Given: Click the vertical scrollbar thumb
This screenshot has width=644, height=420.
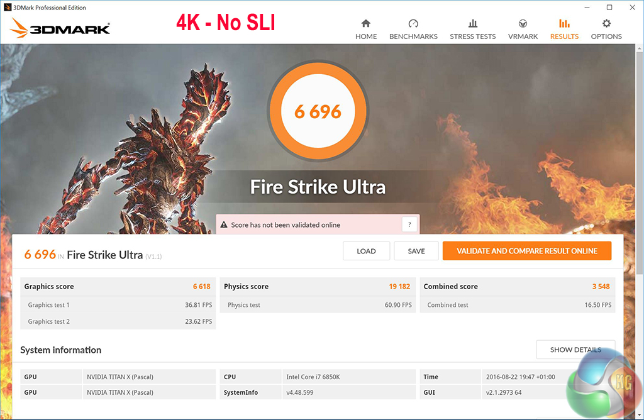Looking at the screenshot, I should [x=640, y=162].
